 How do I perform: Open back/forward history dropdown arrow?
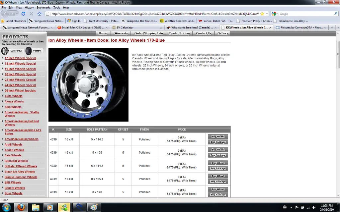pyautogui.click(x=17, y=14)
